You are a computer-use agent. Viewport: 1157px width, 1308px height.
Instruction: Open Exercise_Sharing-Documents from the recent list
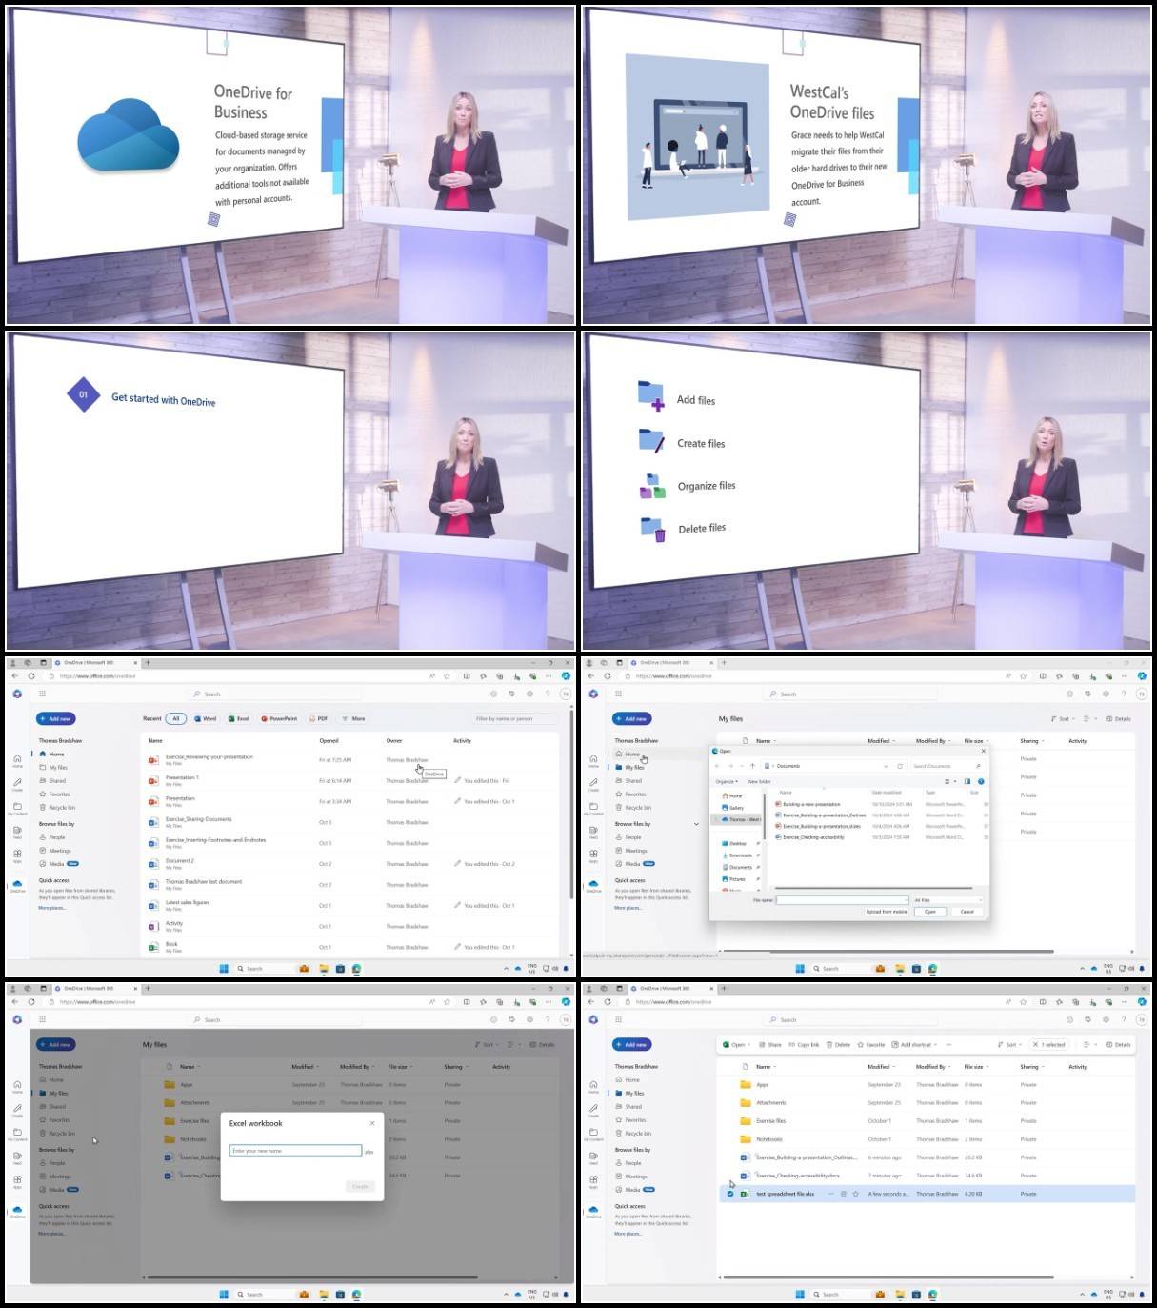point(198,819)
